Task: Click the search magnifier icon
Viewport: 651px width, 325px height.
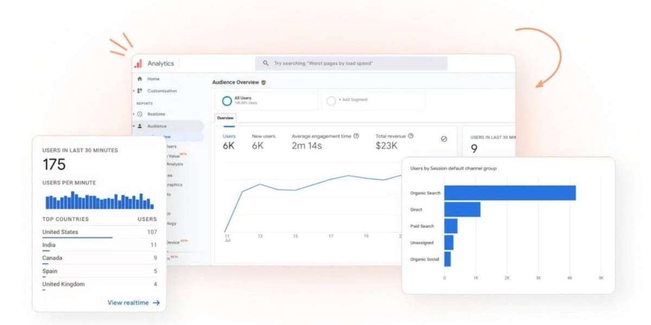Action: point(266,63)
